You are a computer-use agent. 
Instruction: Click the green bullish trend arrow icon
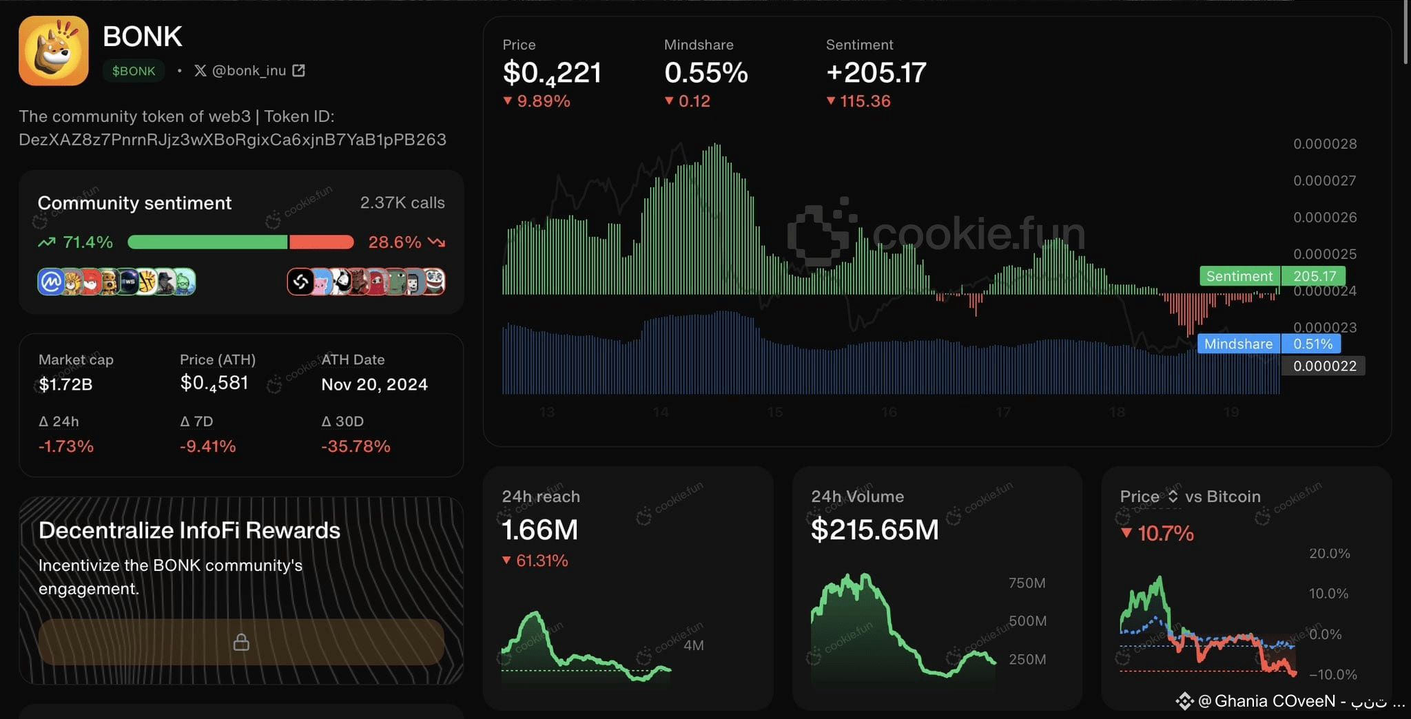tap(47, 242)
